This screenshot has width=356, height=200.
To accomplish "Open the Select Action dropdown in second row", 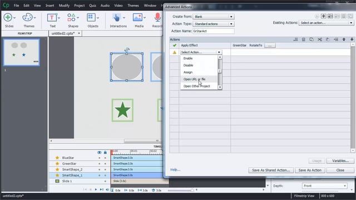I will [201, 52].
